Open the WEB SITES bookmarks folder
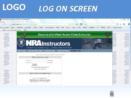 pos(91,28)
